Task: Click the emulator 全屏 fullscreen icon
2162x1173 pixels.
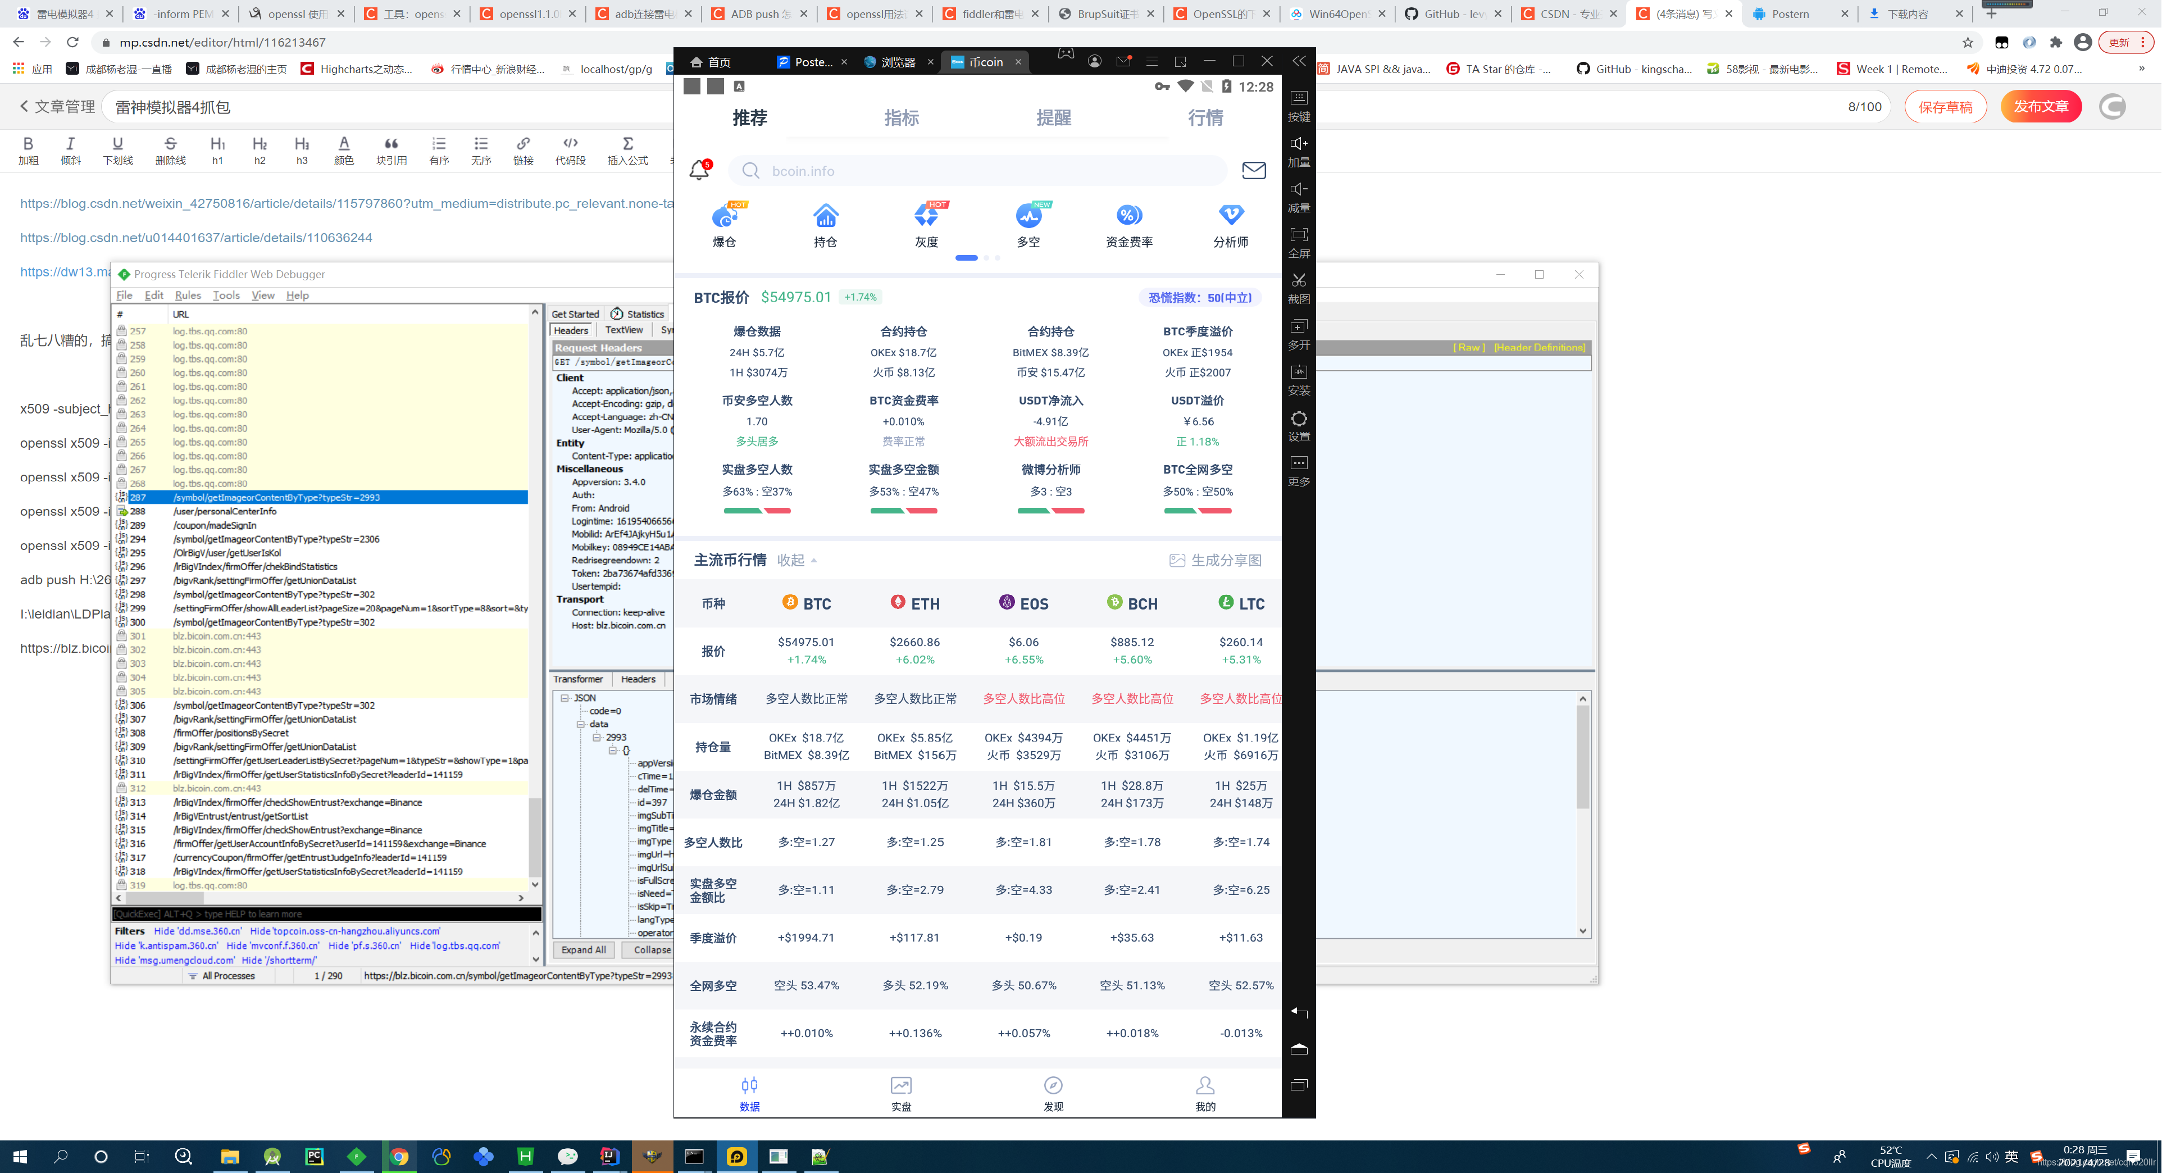Action: point(1298,235)
